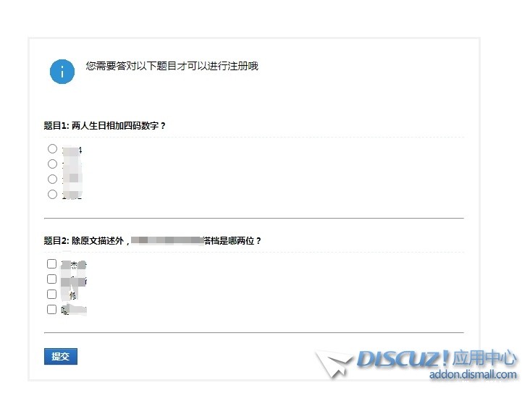
Task: Click the 应用中心 text beside the logo
Action: [x=484, y=358]
